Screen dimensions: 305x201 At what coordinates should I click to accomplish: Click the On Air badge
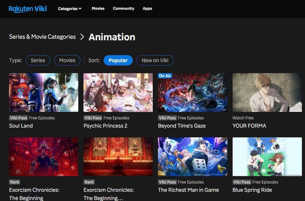[x=165, y=76]
